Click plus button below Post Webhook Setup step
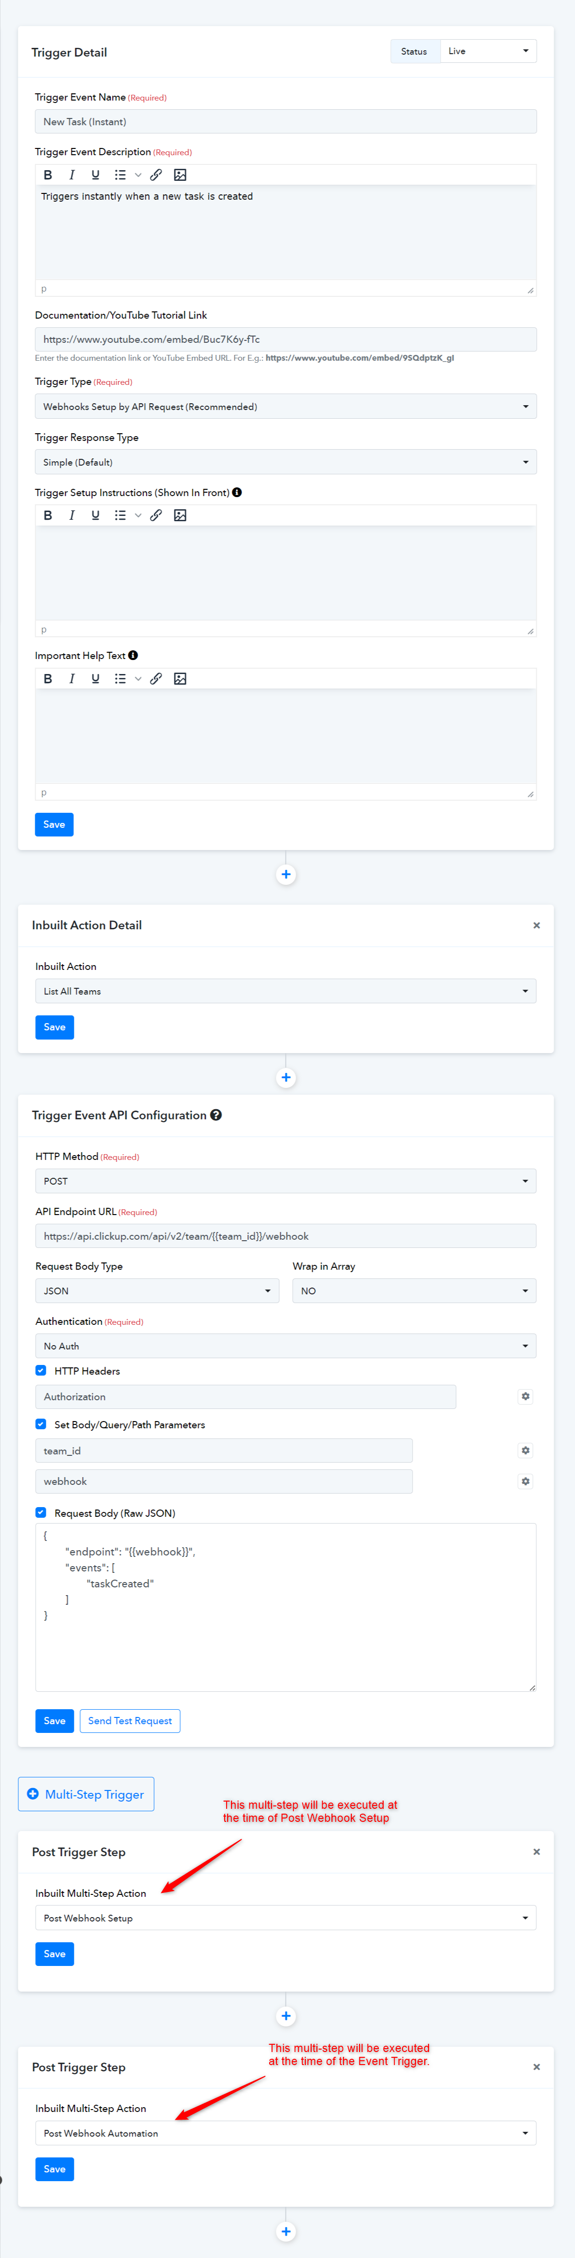This screenshot has height=2258, width=575. pos(286,2016)
